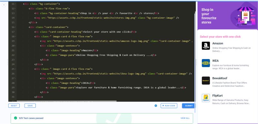
Task: Collapse code fold arrow at line 16
Action: pyautogui.click(x=15, y=27)
